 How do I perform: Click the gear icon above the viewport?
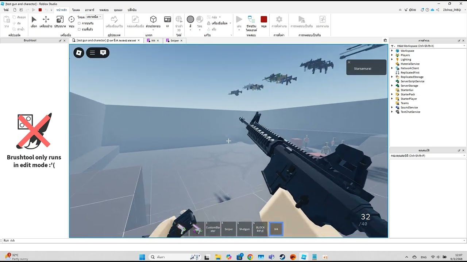[x=385, y=40]
